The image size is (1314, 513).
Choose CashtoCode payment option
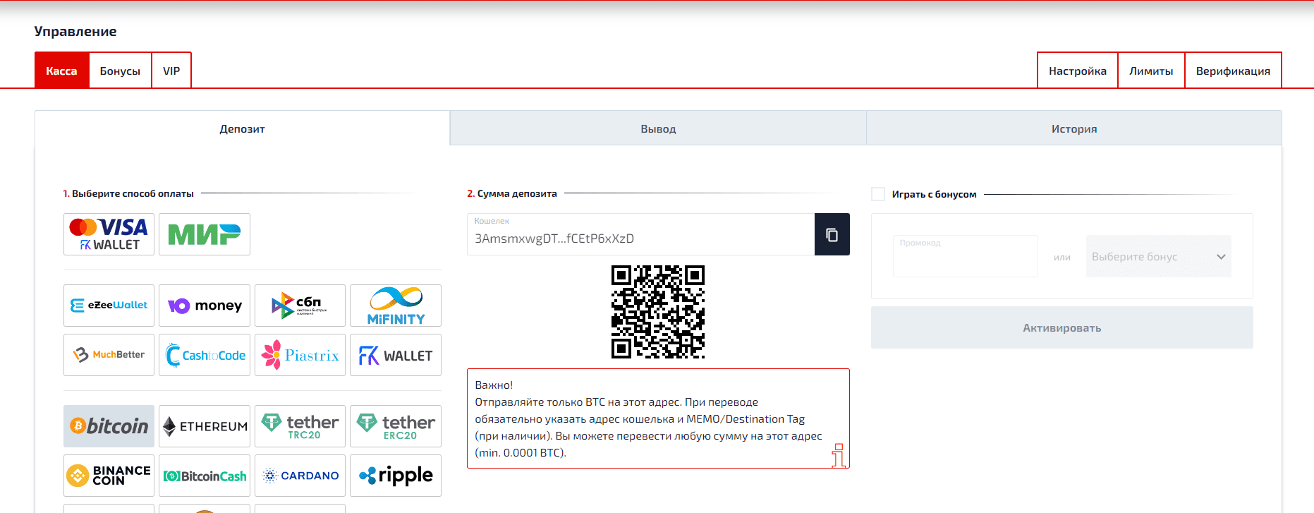(205, 355)
